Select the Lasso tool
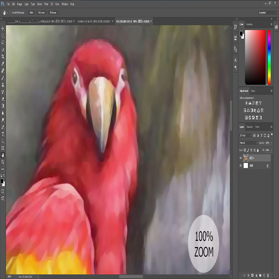The width and height of the screenshot is (279, 279). (x=3, y=42)
